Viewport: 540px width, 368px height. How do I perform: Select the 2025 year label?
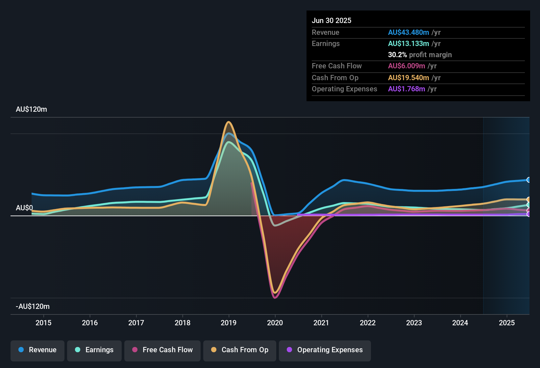(507, 323)
